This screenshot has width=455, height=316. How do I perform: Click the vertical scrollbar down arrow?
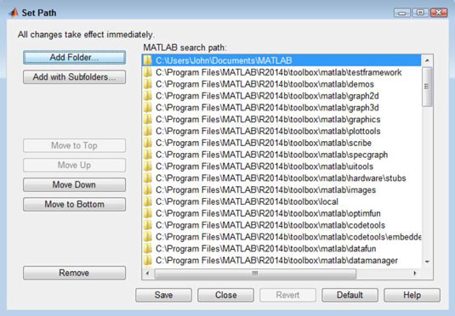pos(427,262)
